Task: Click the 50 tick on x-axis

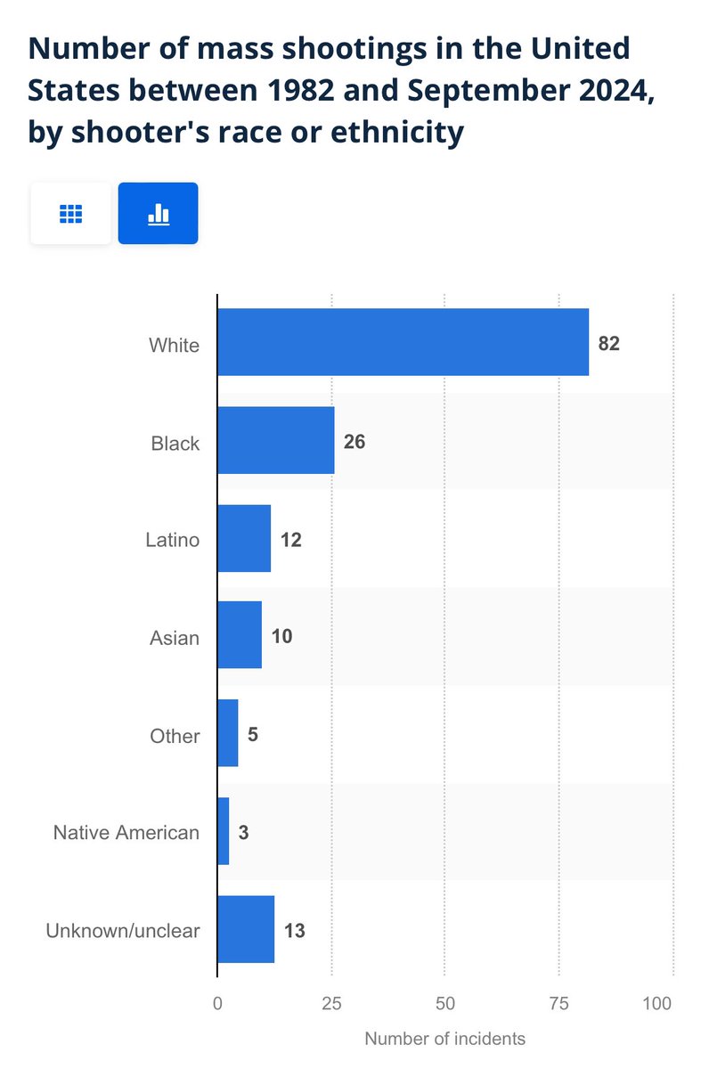Action: (445, 1003)
